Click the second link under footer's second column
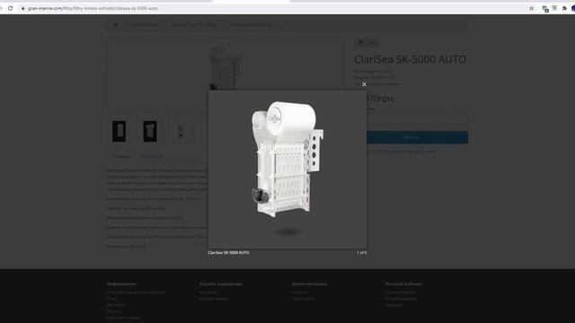Viewport: 575px width, 323px height. [x=214, y=299]
